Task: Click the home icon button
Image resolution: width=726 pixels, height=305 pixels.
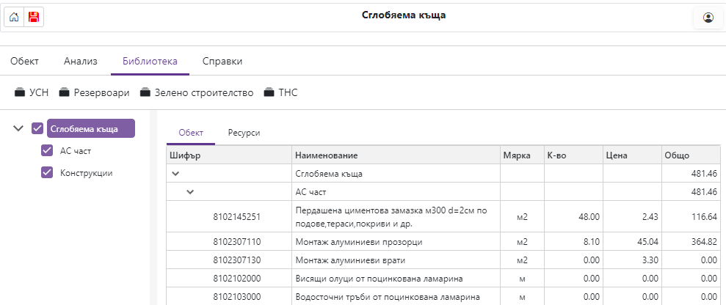Action: pyautogui.click(x=14, y=17)
